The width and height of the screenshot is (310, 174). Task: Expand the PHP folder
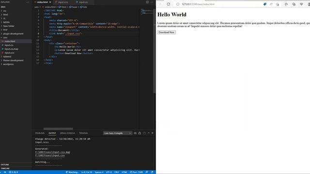(x=16, y=30)
